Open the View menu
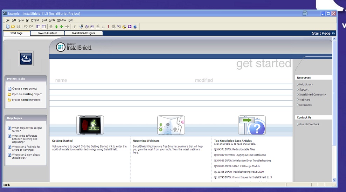The width and height of the screenshot is (346, 192). [x=21, y=20]
